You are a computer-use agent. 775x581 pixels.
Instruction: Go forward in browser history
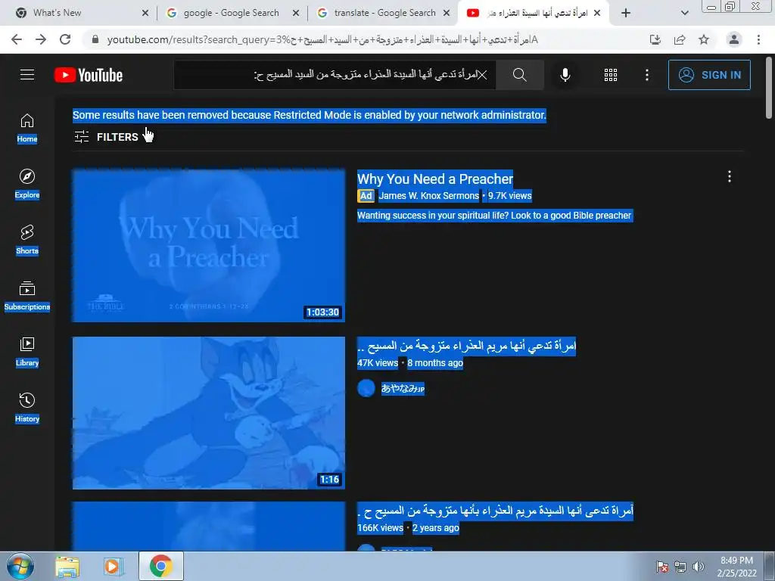point(41,39)
